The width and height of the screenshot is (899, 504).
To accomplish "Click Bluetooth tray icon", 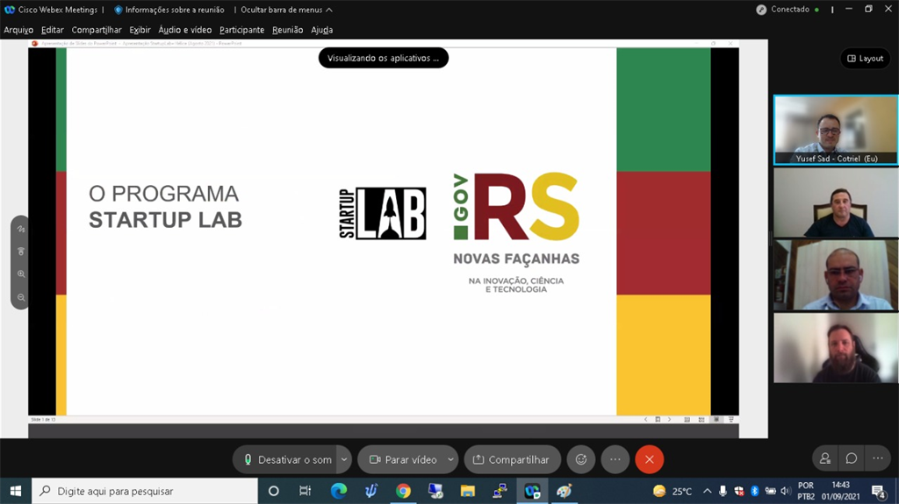I will [x=754, y=491].
